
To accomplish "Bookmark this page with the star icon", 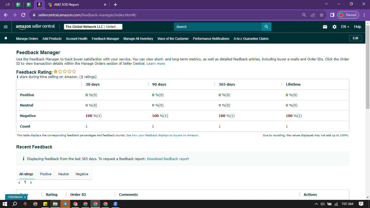I will [x=322, y=15].
